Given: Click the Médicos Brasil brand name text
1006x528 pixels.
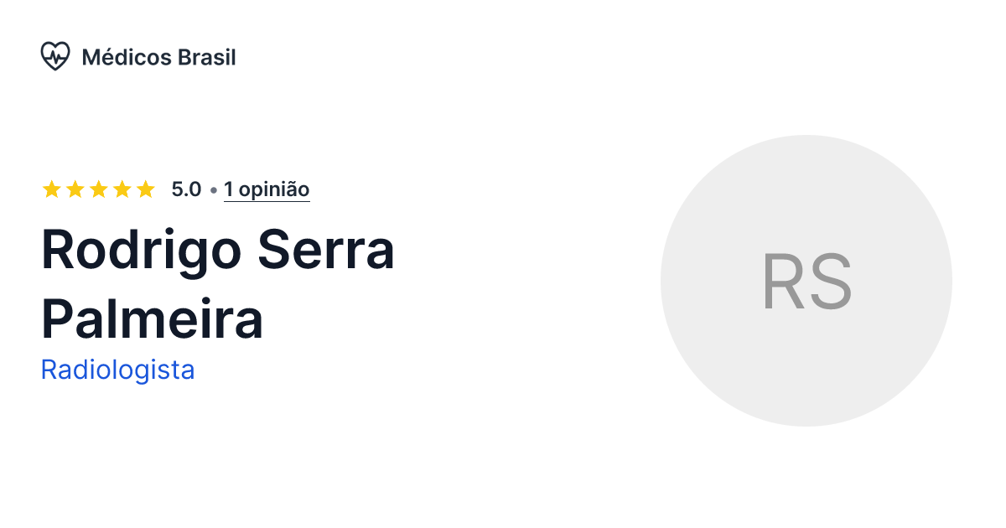Looking at the screenshot, I should (x=158, y=57).
